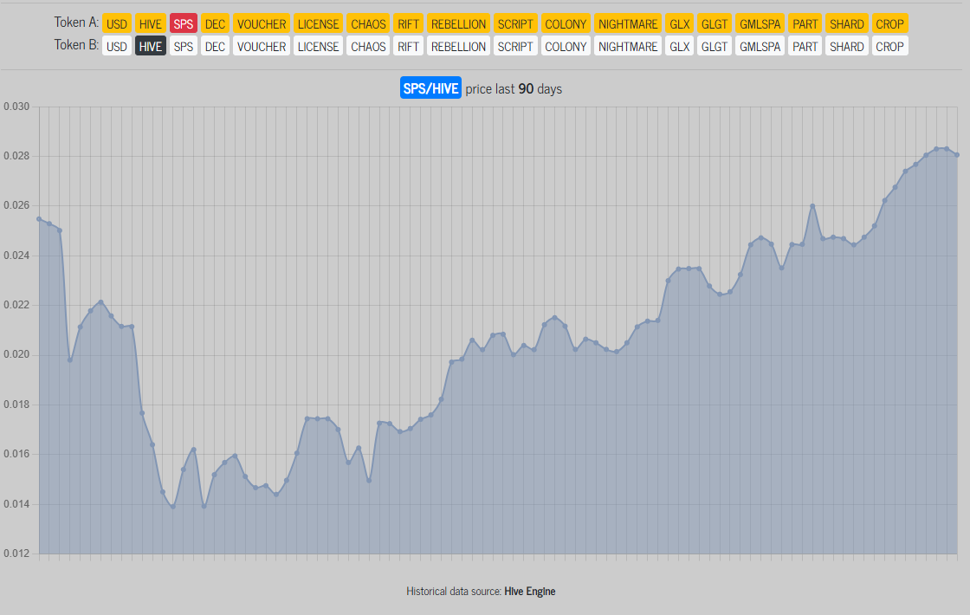Select PART in the Token A row
The image size is (970, 615).
coord(805,23)
